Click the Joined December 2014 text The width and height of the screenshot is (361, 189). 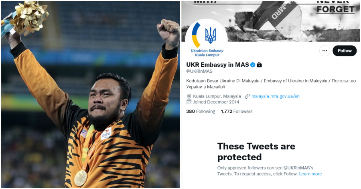(216, 102)
